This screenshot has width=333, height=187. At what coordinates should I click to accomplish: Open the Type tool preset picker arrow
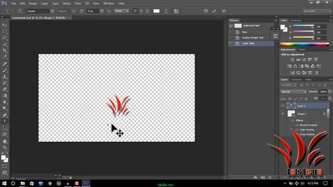click(x=12, y=11)
